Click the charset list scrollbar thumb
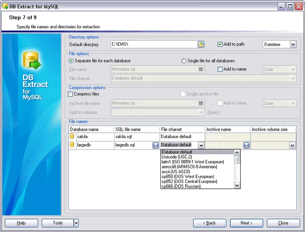 (x=237, y=160)
